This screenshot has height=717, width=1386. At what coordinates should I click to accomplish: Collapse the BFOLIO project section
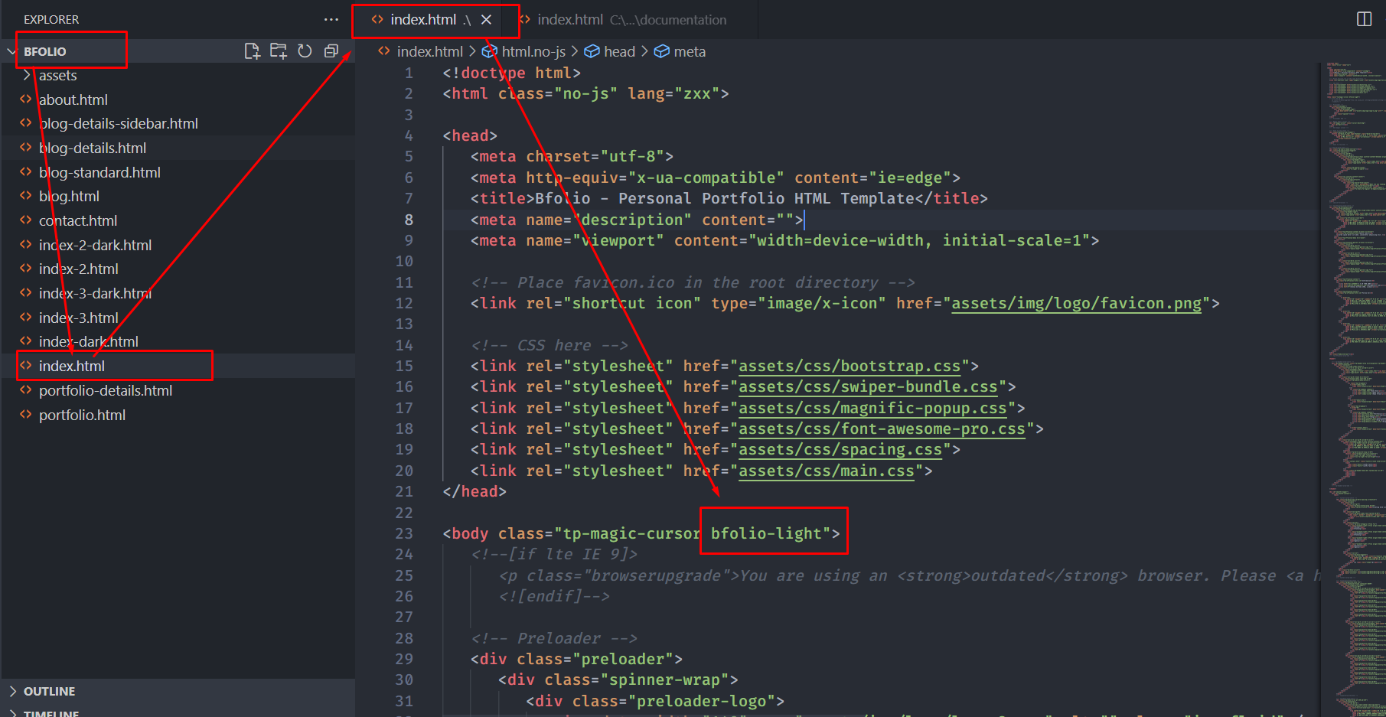pos(11,51)
